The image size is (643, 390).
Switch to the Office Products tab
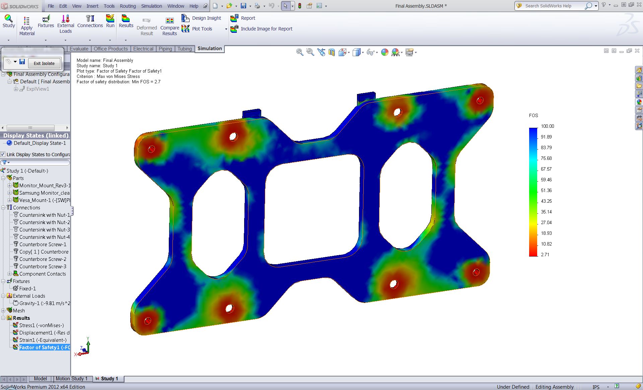(111, 49)
